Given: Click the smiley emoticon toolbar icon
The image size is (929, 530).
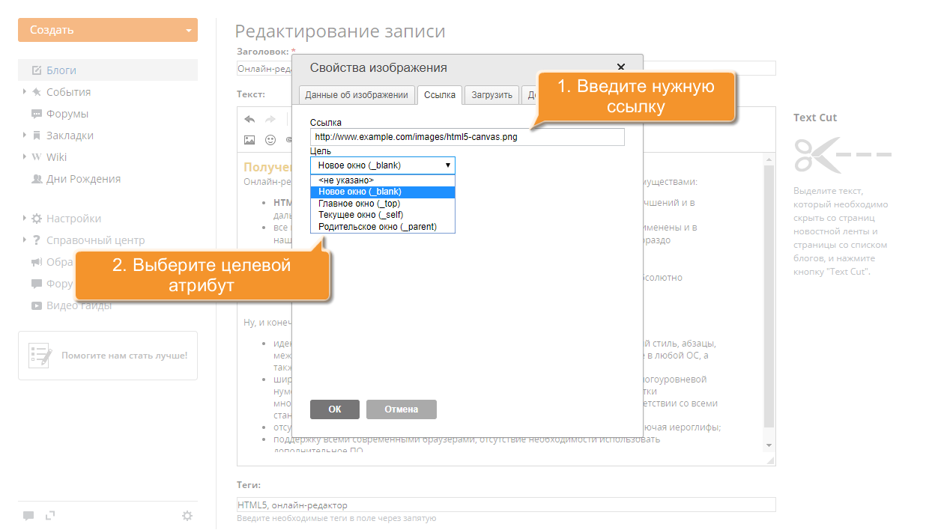Looking at the screenshot, I should (270, 140).
